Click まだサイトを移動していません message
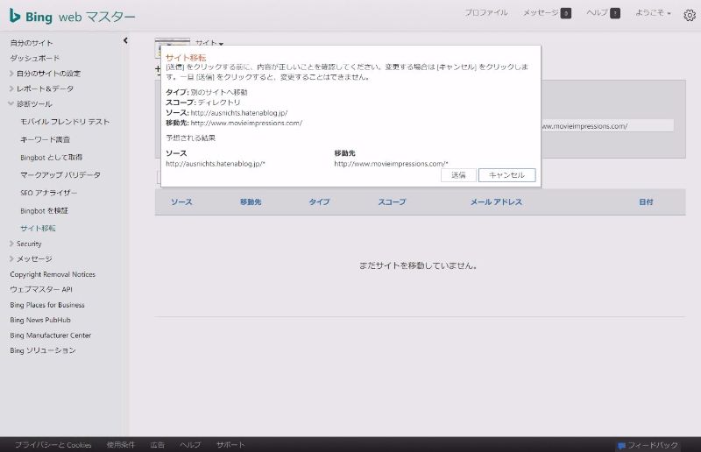The image size is (701, 452). (x=419, y=265)
